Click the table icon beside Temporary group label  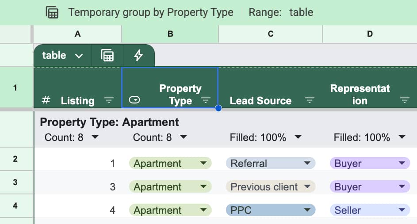52,12
